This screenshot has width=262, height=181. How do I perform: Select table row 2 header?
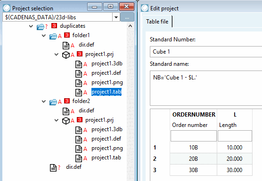(x=155, y=158)
